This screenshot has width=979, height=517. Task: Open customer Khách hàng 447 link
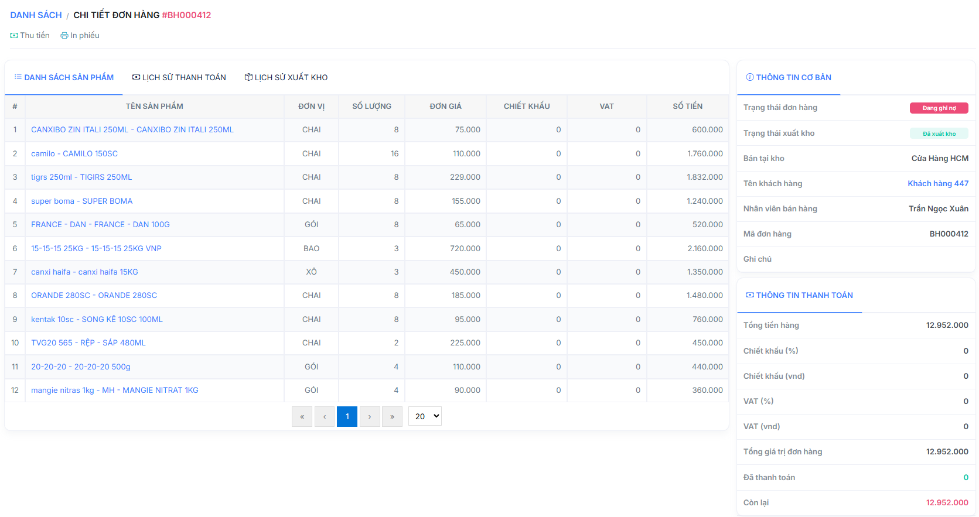pos(937,183)
